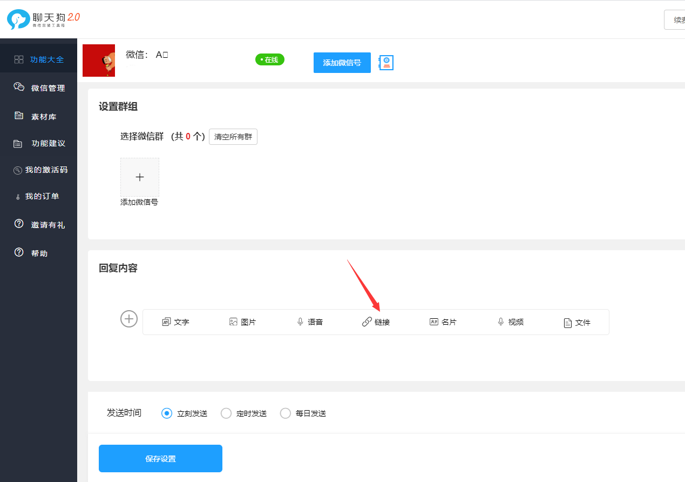This screenshot has width=685, height=482.
Task: Click the round plus icon beside reply types
Action: [129, 319]
